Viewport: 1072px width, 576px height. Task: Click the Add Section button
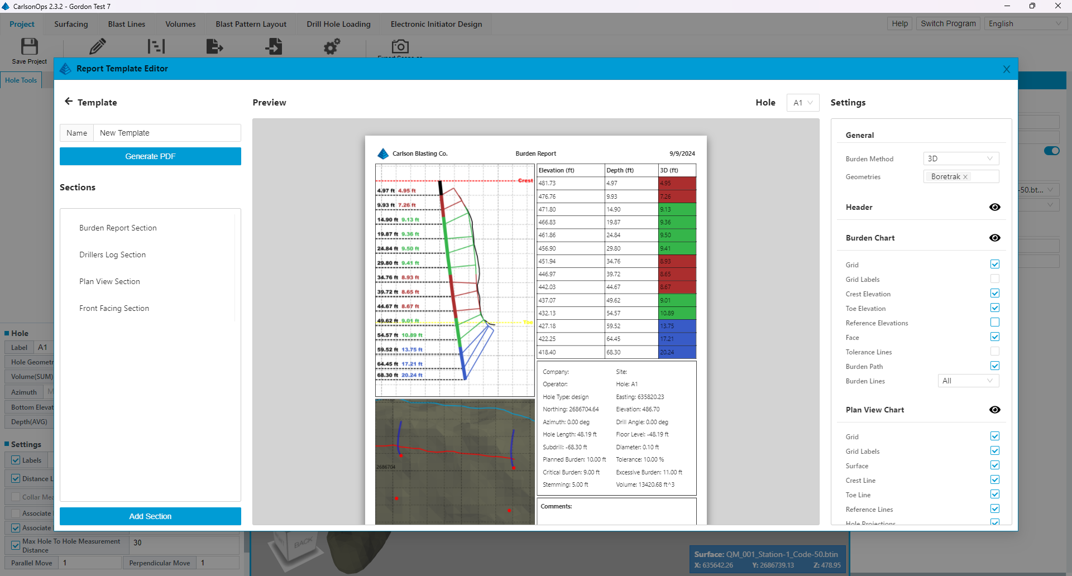click(x=150, y=516)
